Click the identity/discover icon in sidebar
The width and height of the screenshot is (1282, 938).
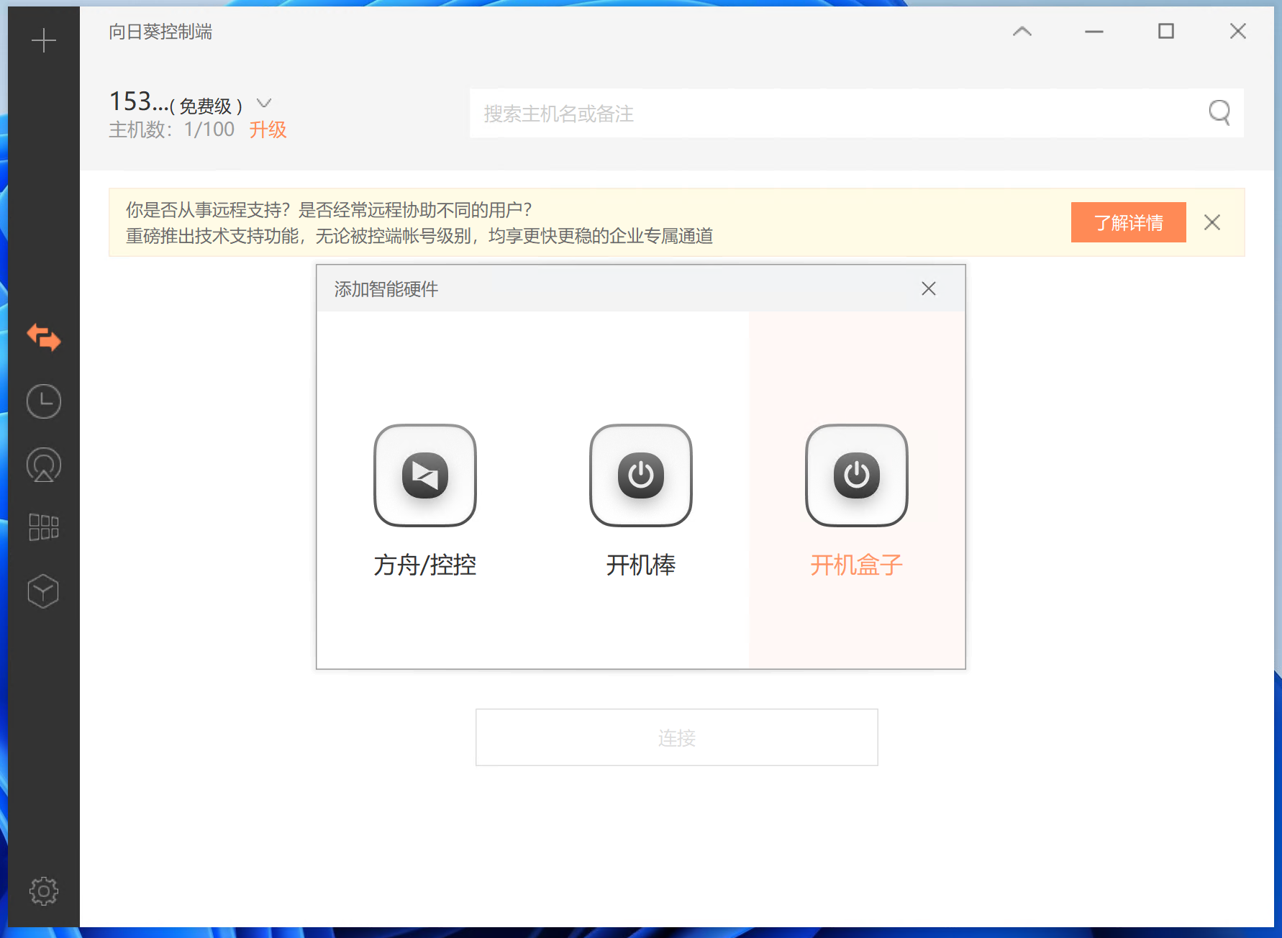pyautogui.click(x=44, y=465)
